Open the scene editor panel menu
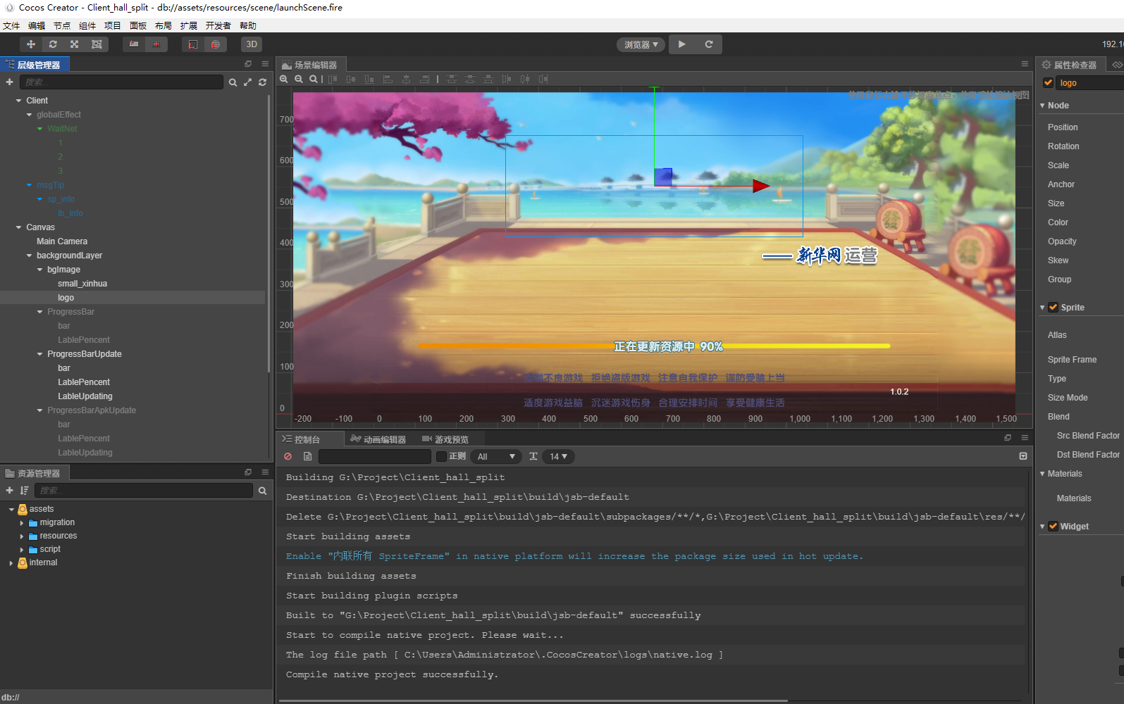 [x=1025, y=64]
